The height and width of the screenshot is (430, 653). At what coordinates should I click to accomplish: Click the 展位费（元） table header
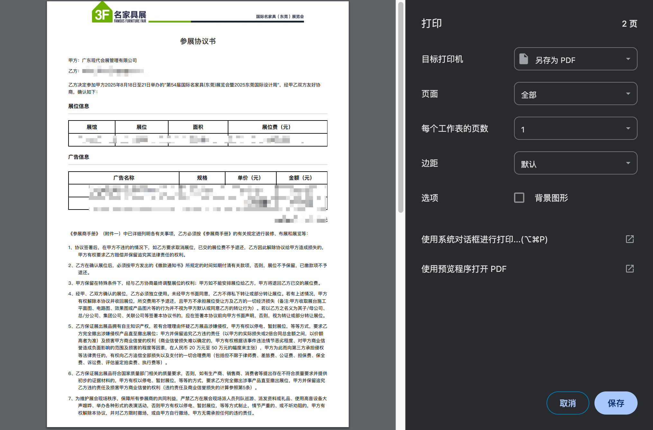pyautogui.click(x=277, y=127)
